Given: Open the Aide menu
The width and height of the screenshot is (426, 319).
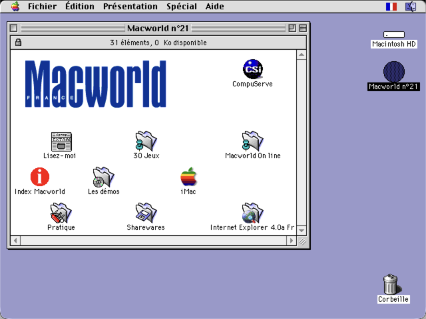Looking at the screenshot, I should [214, 6].
